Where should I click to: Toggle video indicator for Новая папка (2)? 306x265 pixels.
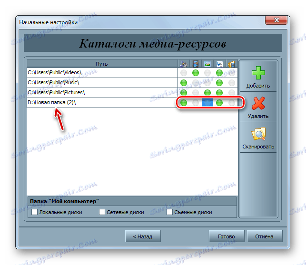click(x=195, y=103)
